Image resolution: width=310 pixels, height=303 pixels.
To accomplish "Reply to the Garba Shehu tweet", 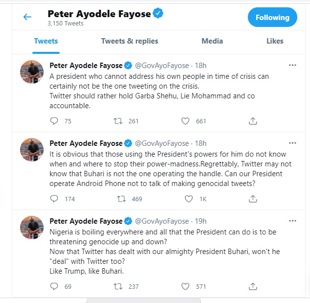I will 54,121.
